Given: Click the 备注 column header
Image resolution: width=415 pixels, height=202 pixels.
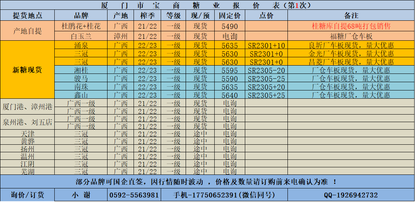Looking at the screenshot, I should (x=351, y=15).
